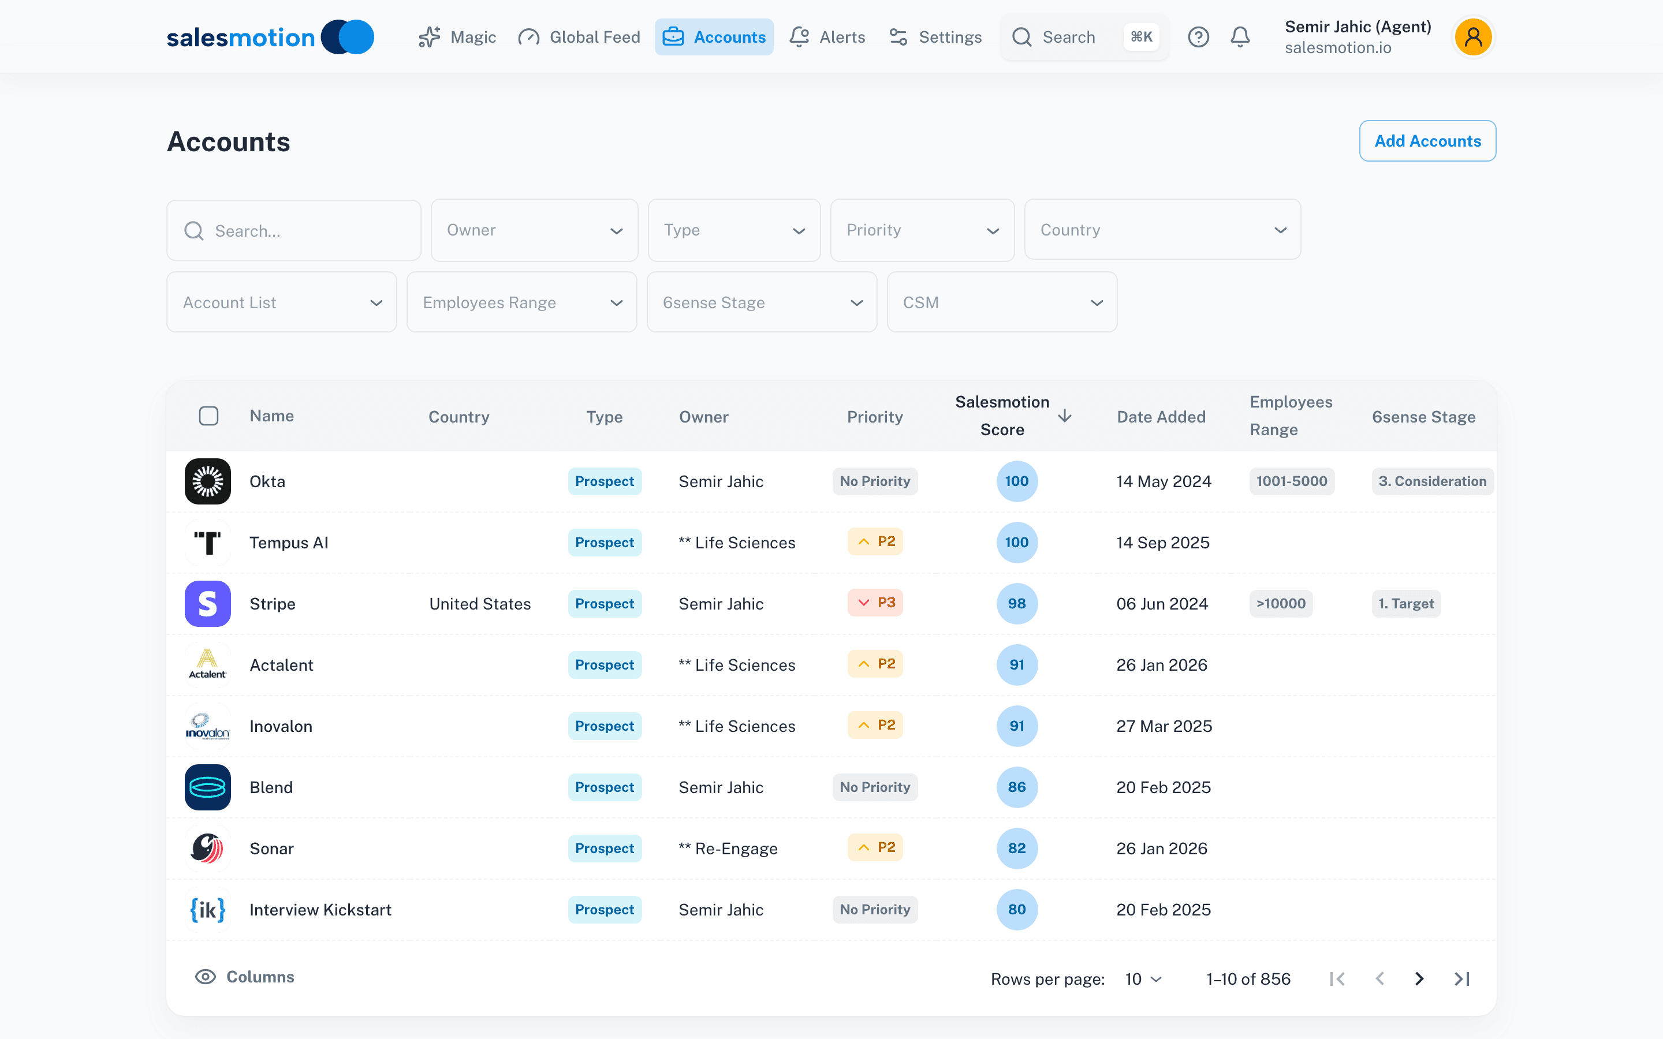Click the 1001-5000 employees tag

tap(1292, 481)
